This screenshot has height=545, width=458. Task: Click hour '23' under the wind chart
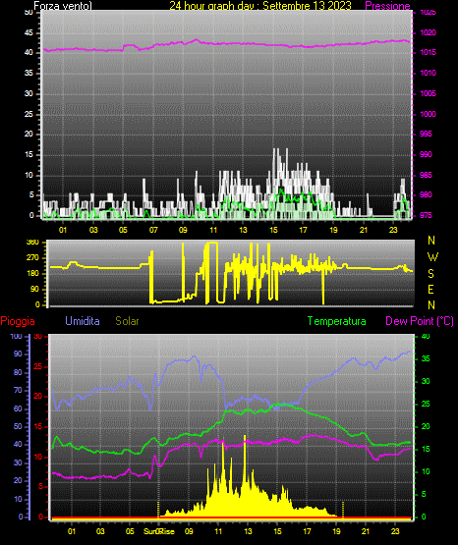[x=393, y=230]
